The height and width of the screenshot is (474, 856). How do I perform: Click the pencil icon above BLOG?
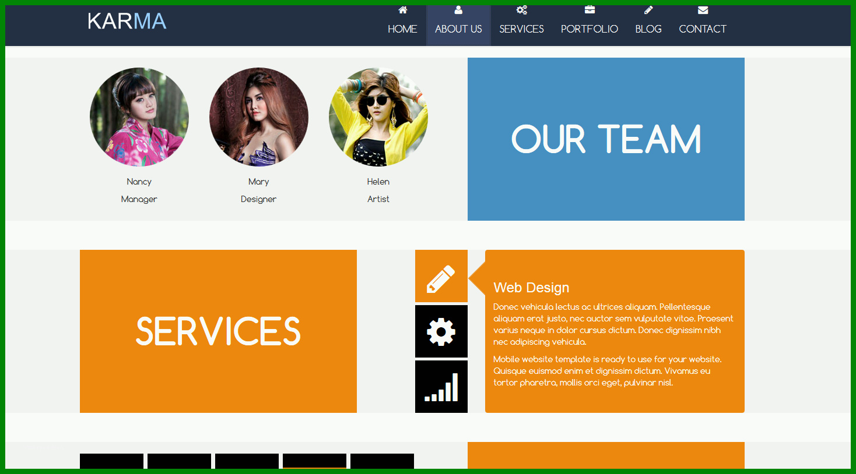click(648, 10)
